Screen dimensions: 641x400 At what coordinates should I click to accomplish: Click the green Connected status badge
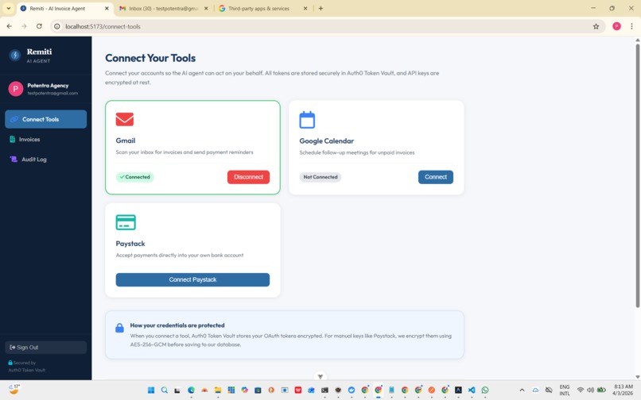pos(135,177)
